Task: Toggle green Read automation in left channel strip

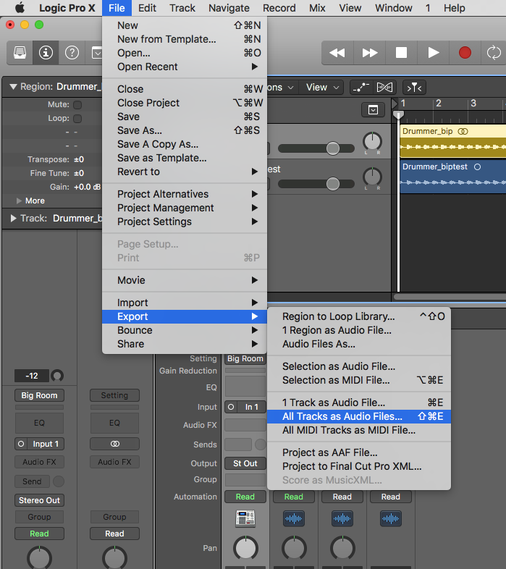Action: click(39, 534)
